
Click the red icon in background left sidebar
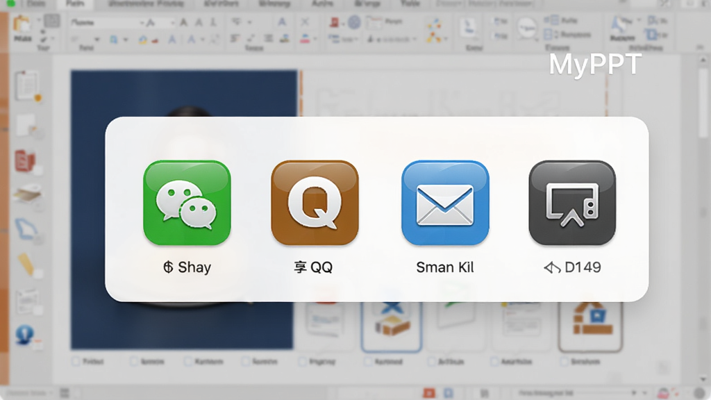pos(26,160)
